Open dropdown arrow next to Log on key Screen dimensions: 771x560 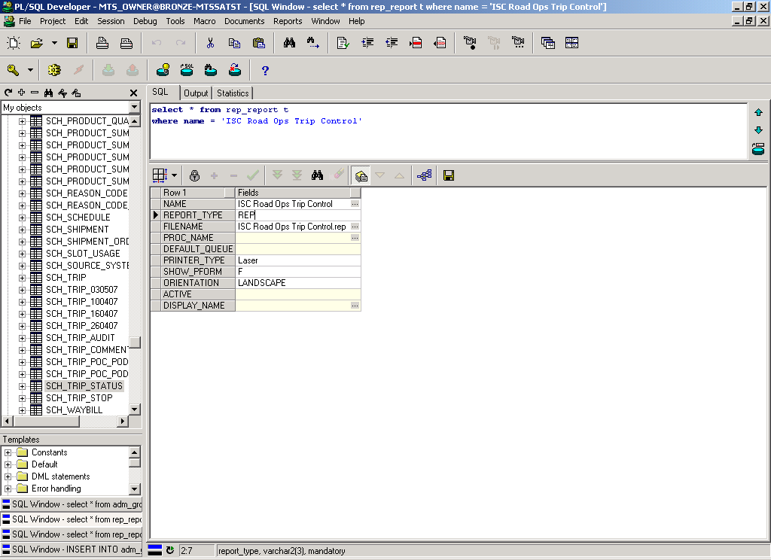tap(30, 70)
